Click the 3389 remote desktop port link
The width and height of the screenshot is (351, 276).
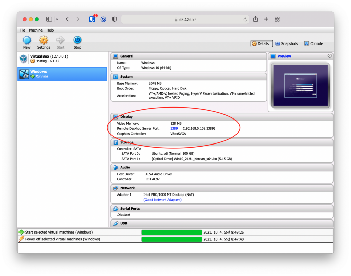pos(174,129)
